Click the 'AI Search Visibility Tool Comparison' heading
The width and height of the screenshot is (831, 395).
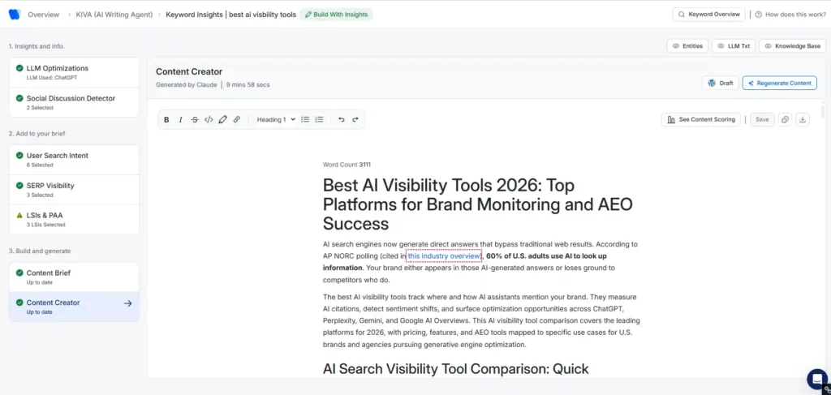pos(456,368)
